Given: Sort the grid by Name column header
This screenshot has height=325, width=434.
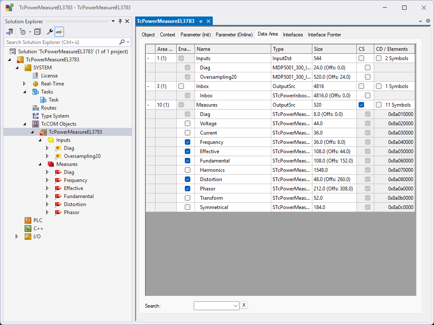Looking at the screenshot, I should point(233,49).
